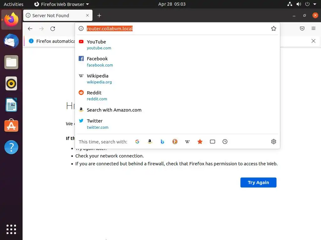Go back to previous page
The image size is (321, 240).
click(x=30, y=28)
